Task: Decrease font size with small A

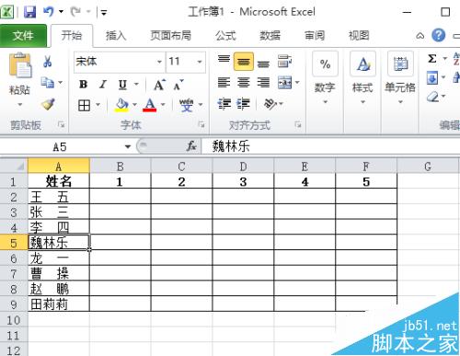Action: [178, 85]
